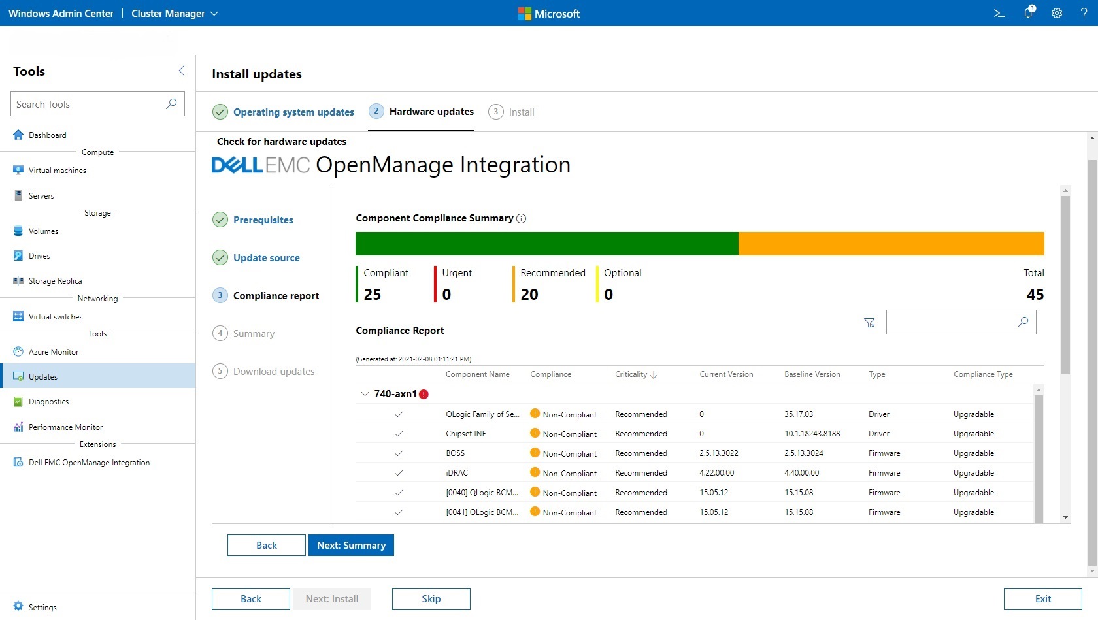Open the PowerShell console icon
The width and height of the screenshot is (1098, 620).
point(999,13)
